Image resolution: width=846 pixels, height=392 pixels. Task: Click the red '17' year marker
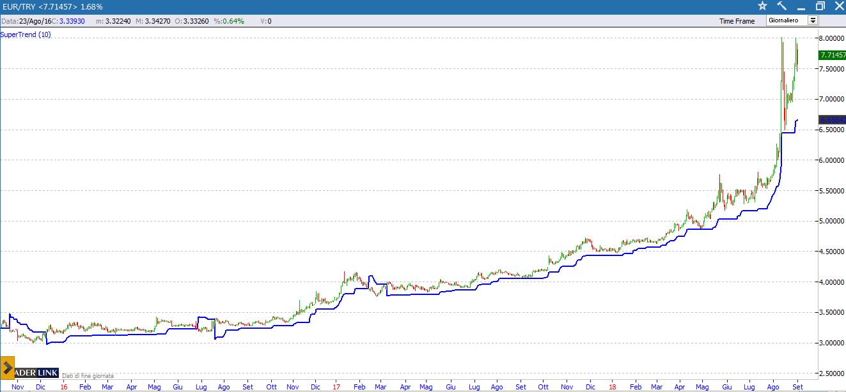(x=336, y=387)
